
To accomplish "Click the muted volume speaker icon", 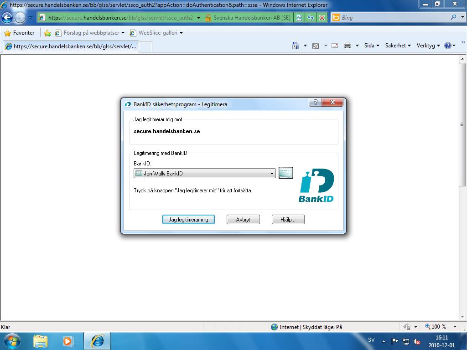I will click(x=417, y=341).
